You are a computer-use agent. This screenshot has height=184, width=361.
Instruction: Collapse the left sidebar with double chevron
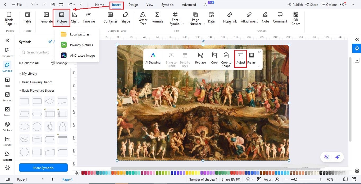click(x=7, y=41)
